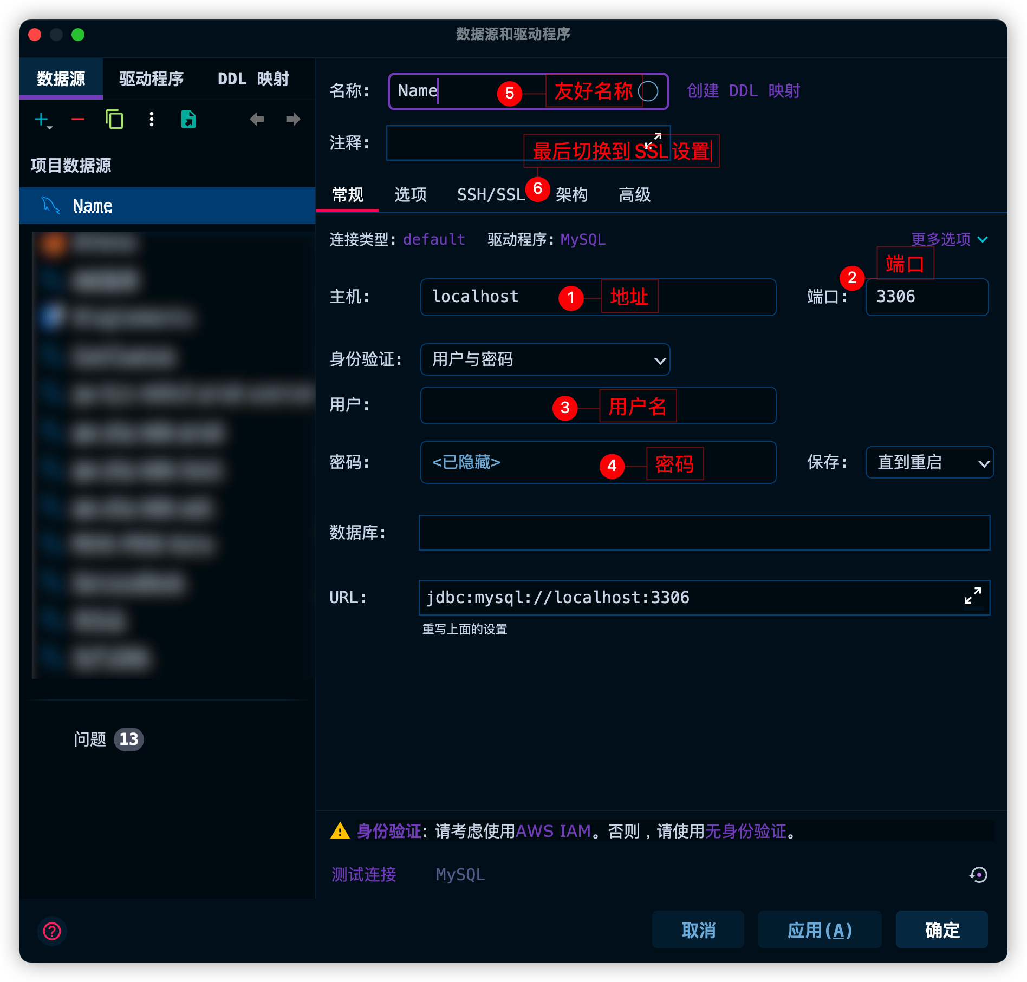
Task: Open the more actions menu (three dots icon)
Action: click(152, 119)
